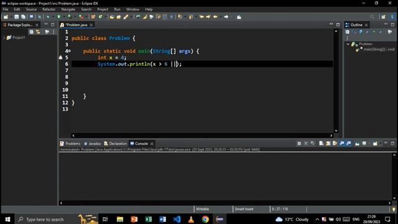Toggle Word Wrap in Console toolbar
The image size is (398, 224).
335,144
